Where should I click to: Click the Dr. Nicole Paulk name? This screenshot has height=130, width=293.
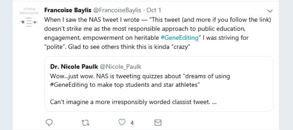point(74,67)
